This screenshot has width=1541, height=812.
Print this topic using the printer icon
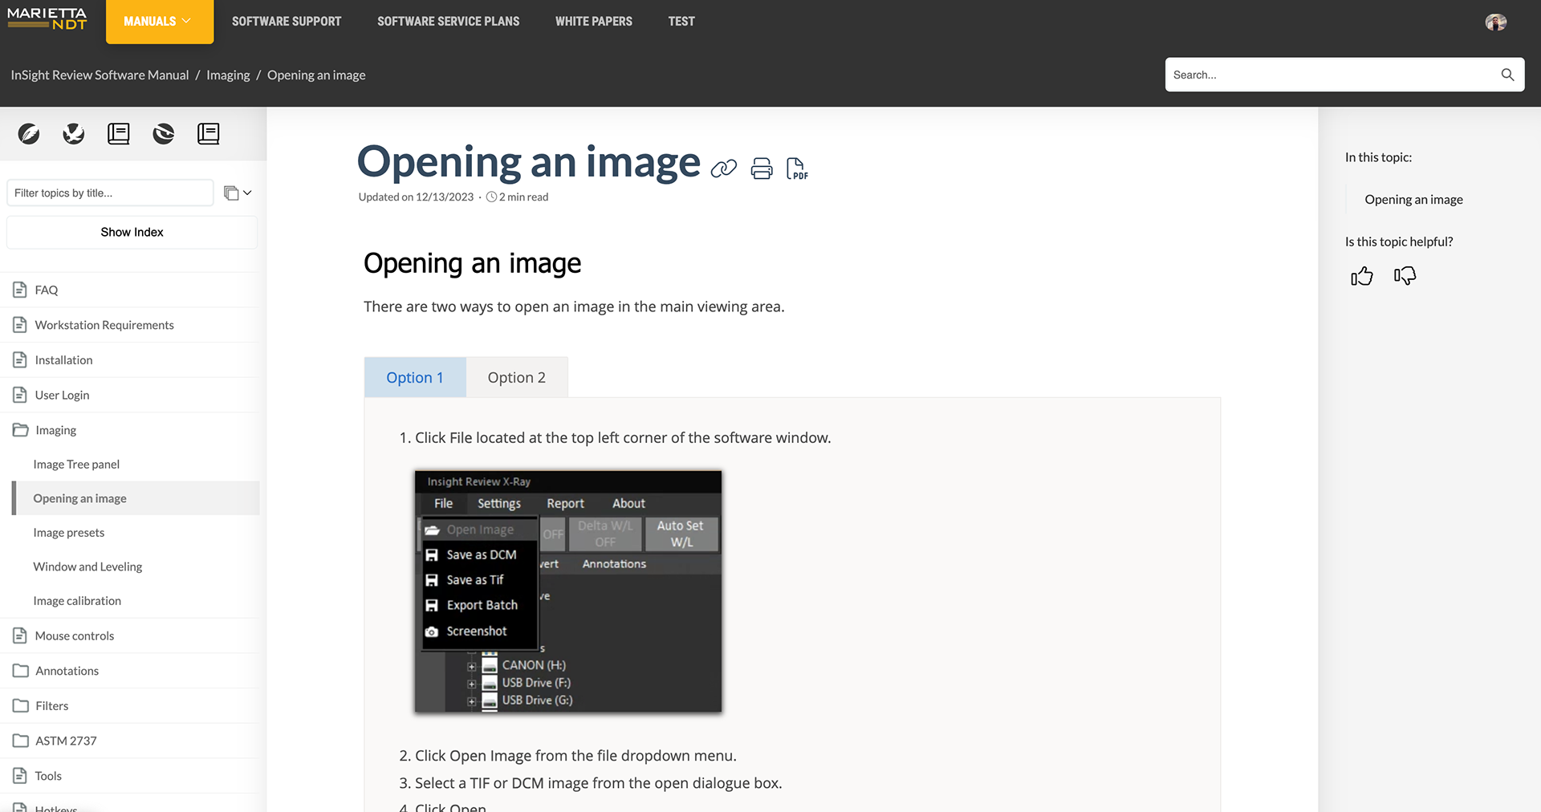tap(762, 168)
